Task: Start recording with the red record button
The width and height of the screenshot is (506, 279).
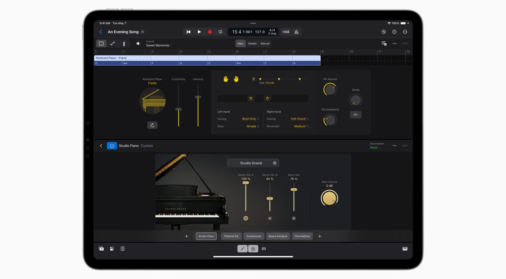Action: pyautogui.click(x=210, y=32)
